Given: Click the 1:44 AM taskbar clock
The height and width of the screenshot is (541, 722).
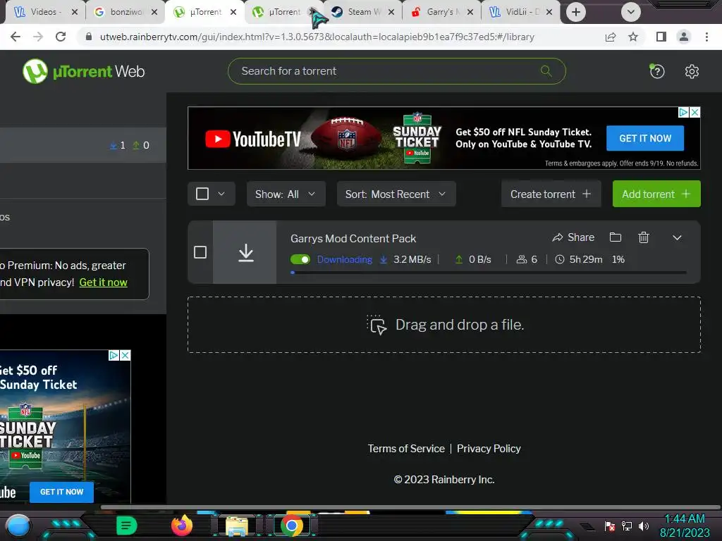Looking at the screenshot, I should tap(684, 518).
